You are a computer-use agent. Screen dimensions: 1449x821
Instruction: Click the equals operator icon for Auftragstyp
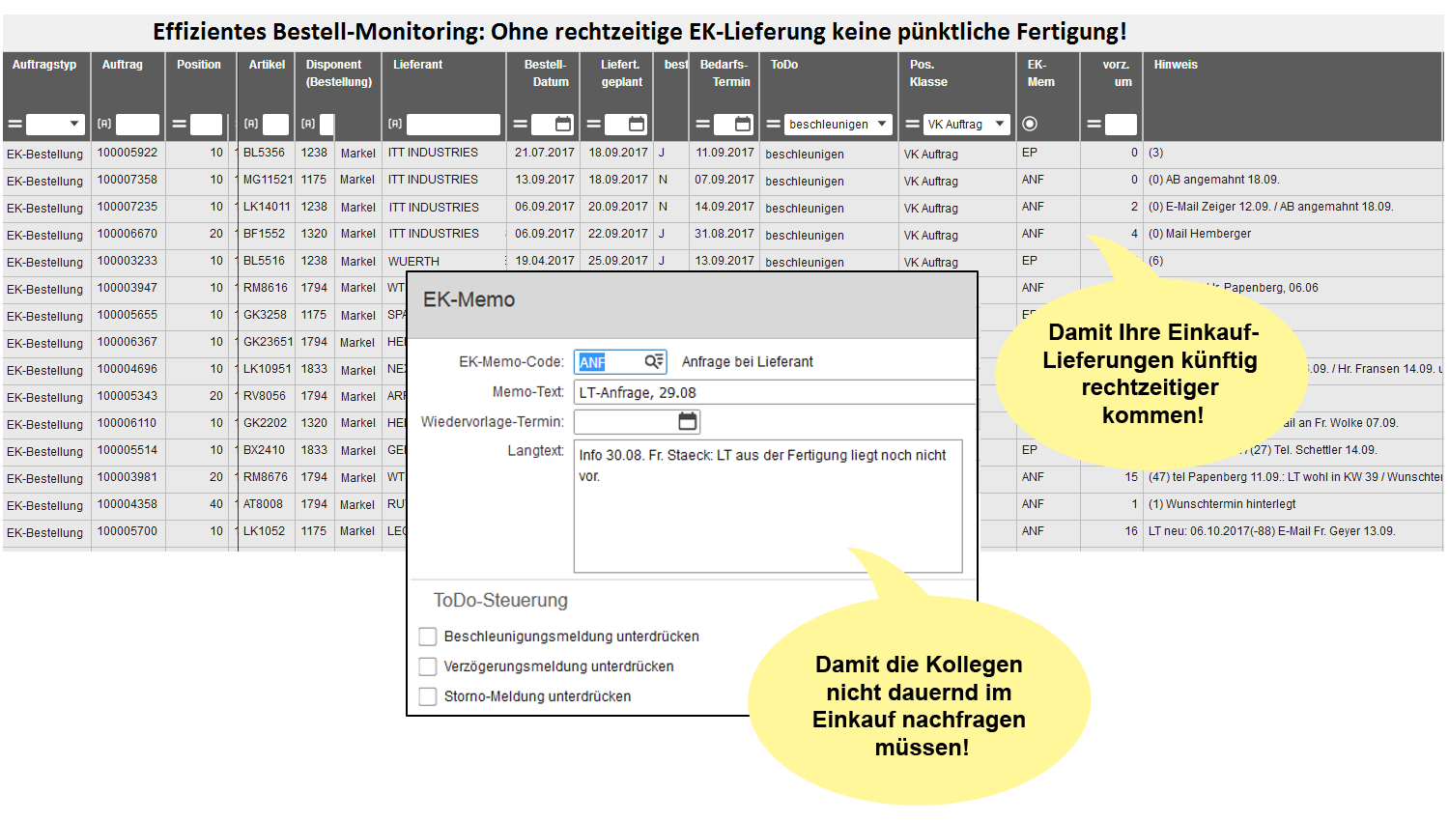[x=14, y=124]
